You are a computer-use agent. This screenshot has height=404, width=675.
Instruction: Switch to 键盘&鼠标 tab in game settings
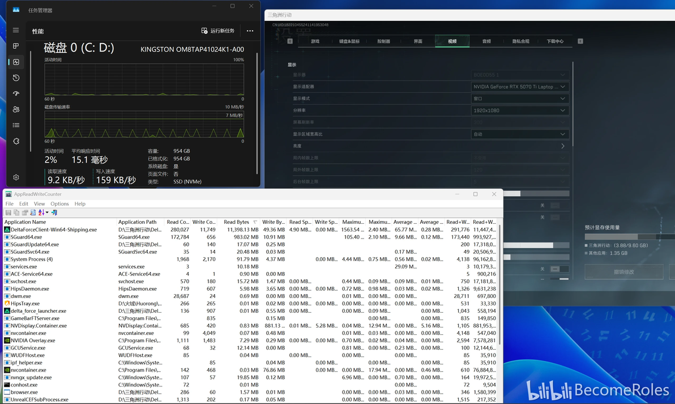[x=349, y=41]
